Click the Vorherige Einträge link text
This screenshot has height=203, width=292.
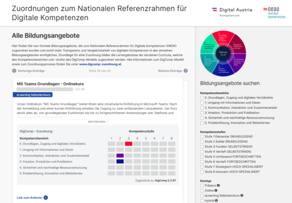pyautogui.click(x=31, y=71)
